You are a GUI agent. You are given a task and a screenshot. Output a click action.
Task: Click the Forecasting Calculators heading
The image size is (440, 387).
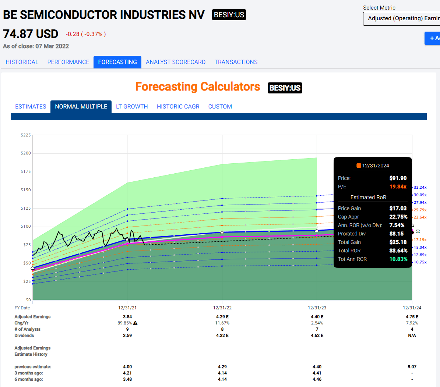click(198, 87)
